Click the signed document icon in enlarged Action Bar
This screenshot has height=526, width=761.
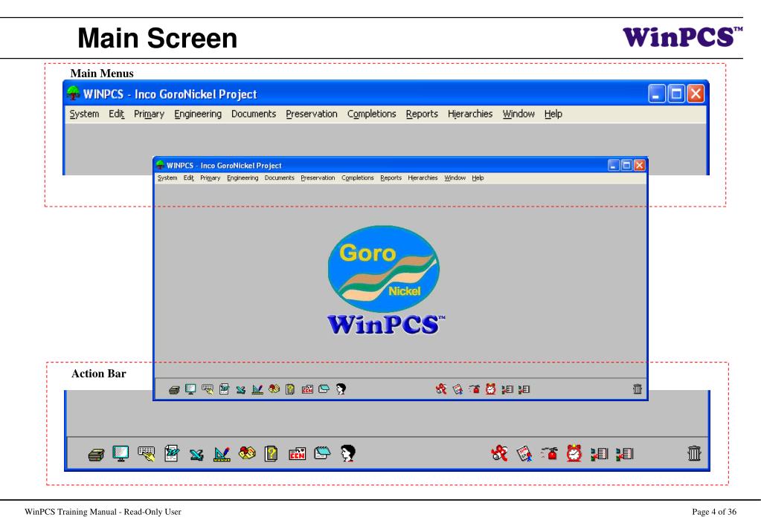[x=171, y=453]
